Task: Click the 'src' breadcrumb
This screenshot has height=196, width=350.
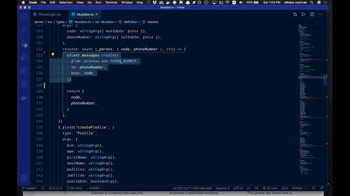Action: (x=50, y=22)
